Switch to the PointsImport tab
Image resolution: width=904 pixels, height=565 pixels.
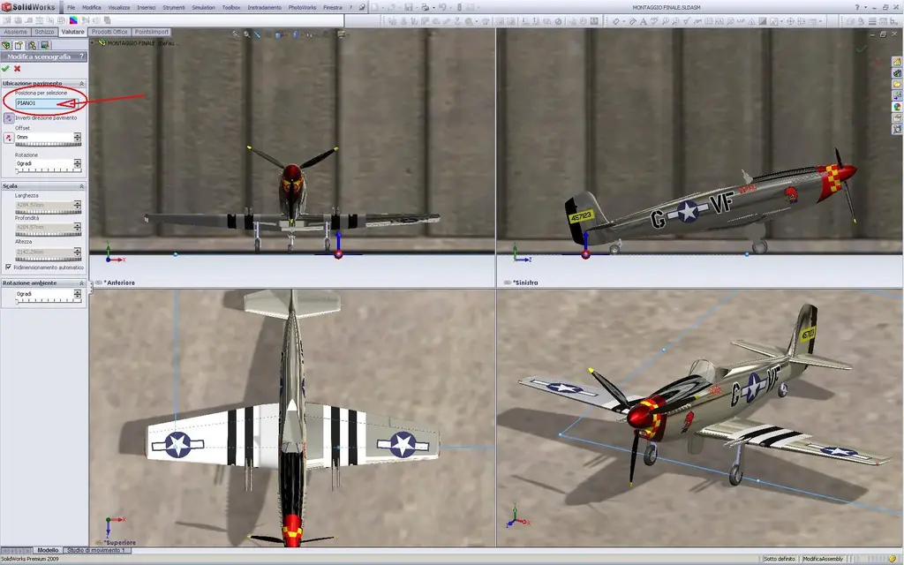[152, 33]
